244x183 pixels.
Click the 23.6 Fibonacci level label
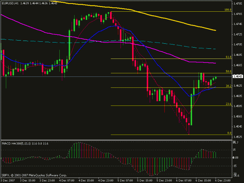228,104
